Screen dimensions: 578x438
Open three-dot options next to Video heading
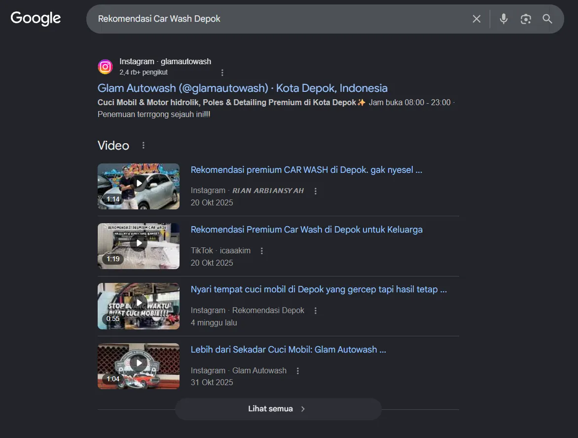click(x=144, y=145)
